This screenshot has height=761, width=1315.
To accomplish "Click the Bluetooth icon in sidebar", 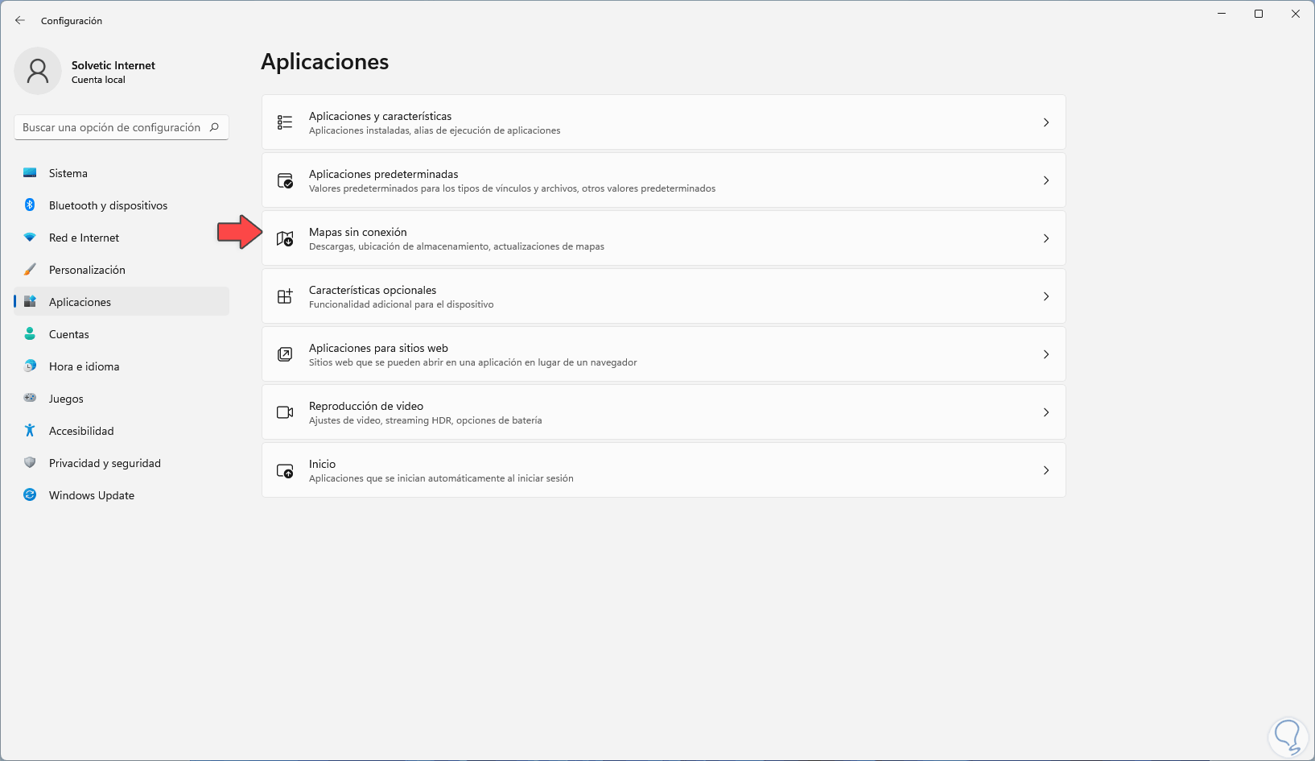I will [30, 205].
